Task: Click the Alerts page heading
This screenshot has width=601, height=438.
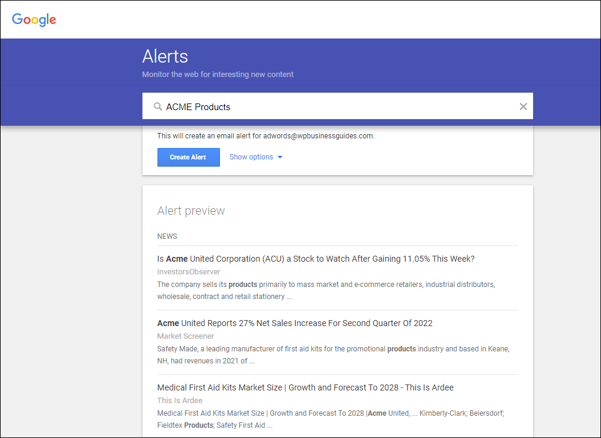Action: tap(165, 57)
